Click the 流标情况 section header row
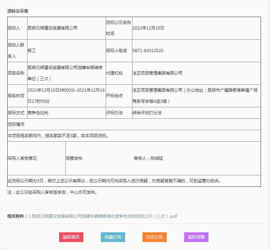This screenshot has height=250, width=270. [16, 124]
